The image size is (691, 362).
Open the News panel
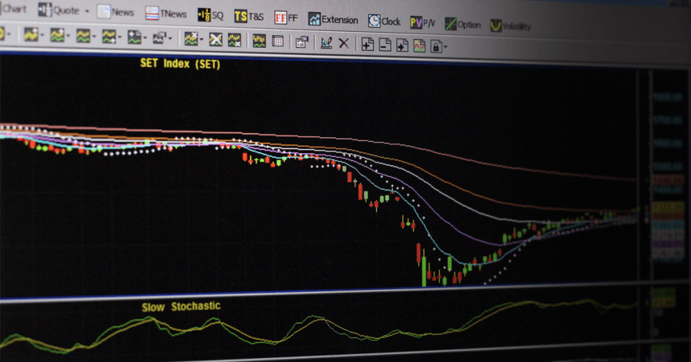(115, 12)
